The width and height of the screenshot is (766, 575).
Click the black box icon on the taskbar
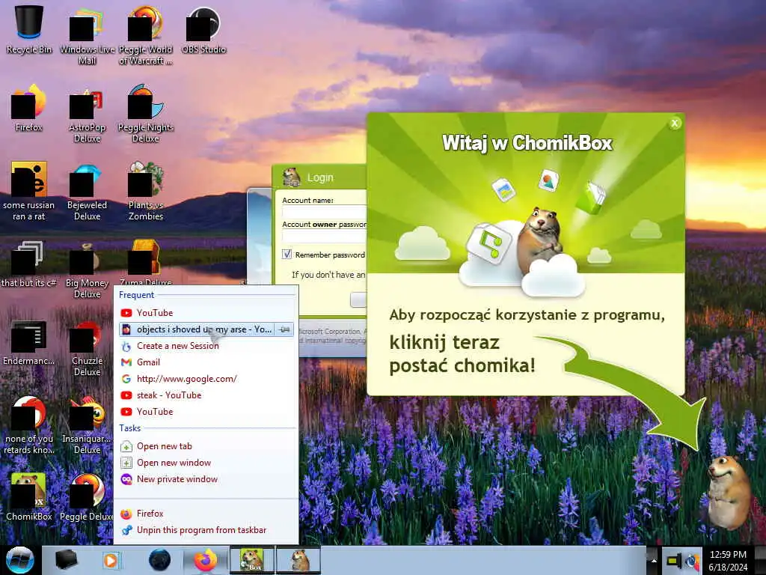click(67, 560)
